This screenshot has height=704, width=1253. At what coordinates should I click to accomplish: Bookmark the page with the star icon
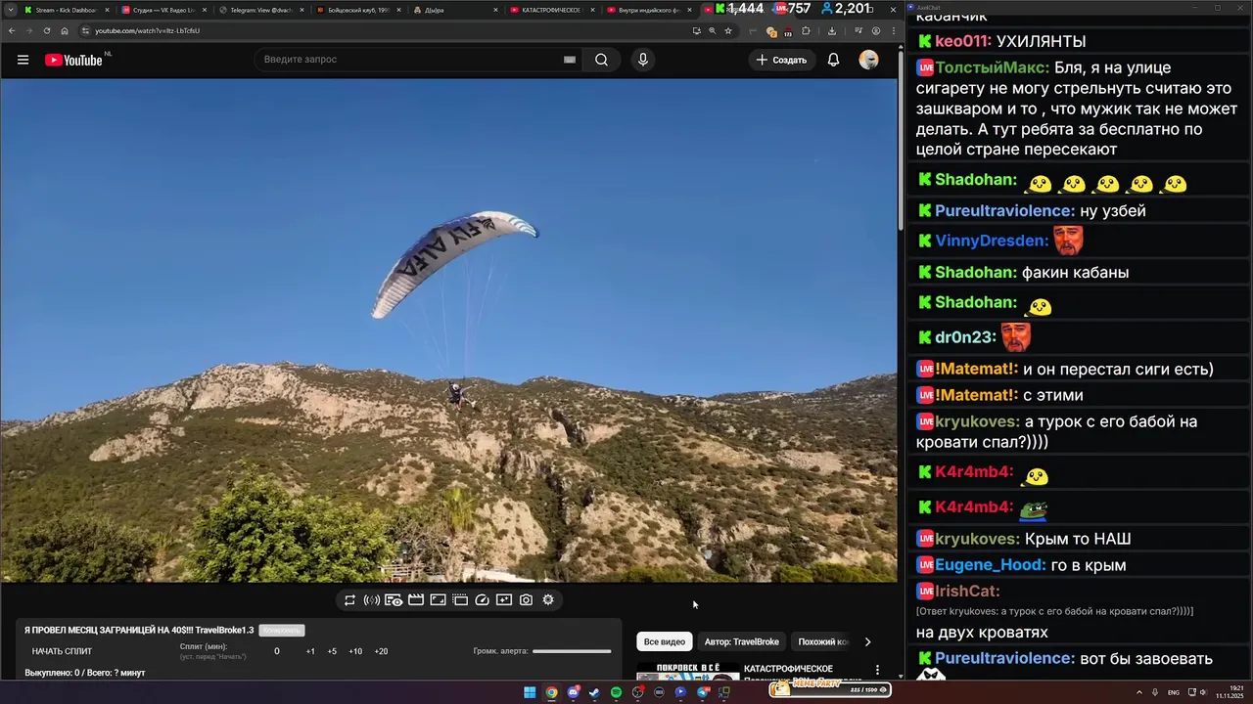tap(728, 30)
